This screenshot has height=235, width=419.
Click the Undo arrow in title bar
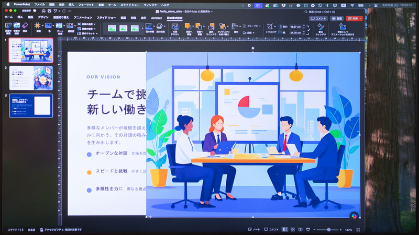click(x=55, y=11)
